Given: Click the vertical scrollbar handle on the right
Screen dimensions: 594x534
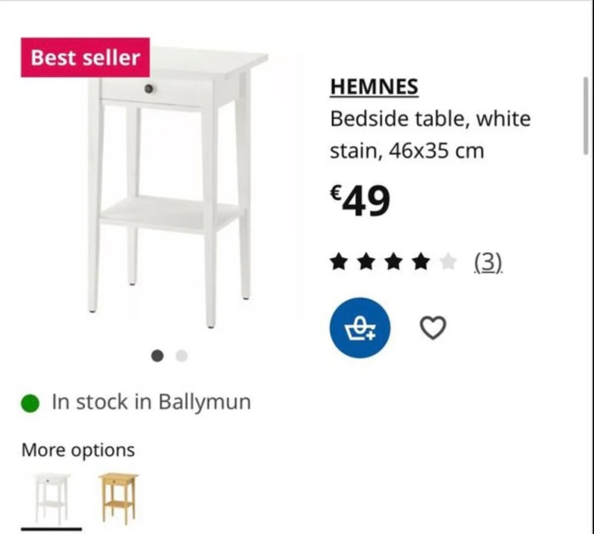Looking at the screenshot, I should pos(586,116).
